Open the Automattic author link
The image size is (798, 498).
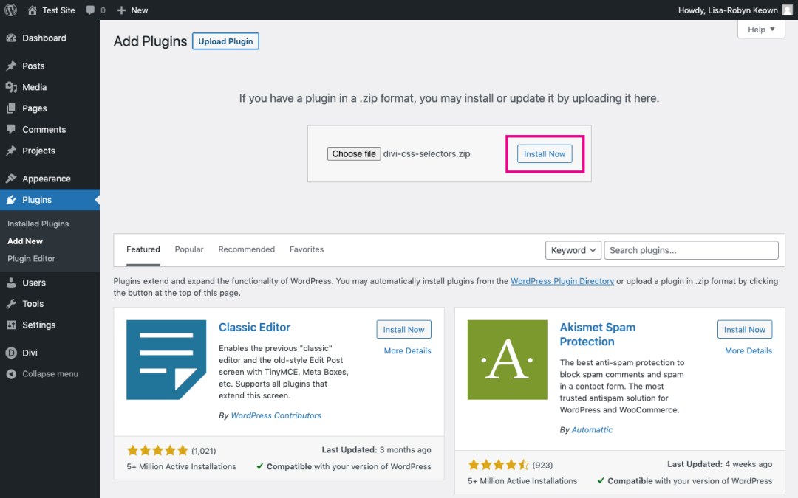[592, 430]
